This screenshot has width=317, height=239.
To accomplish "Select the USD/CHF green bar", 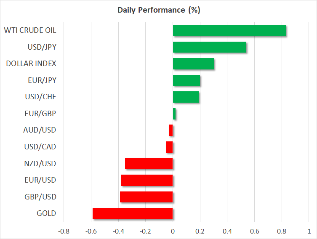I will [x=186, y=97].
